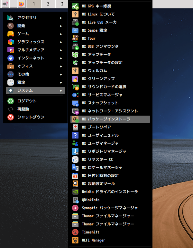Click the MX GPG キー修復 key icon

pos(75,6)
